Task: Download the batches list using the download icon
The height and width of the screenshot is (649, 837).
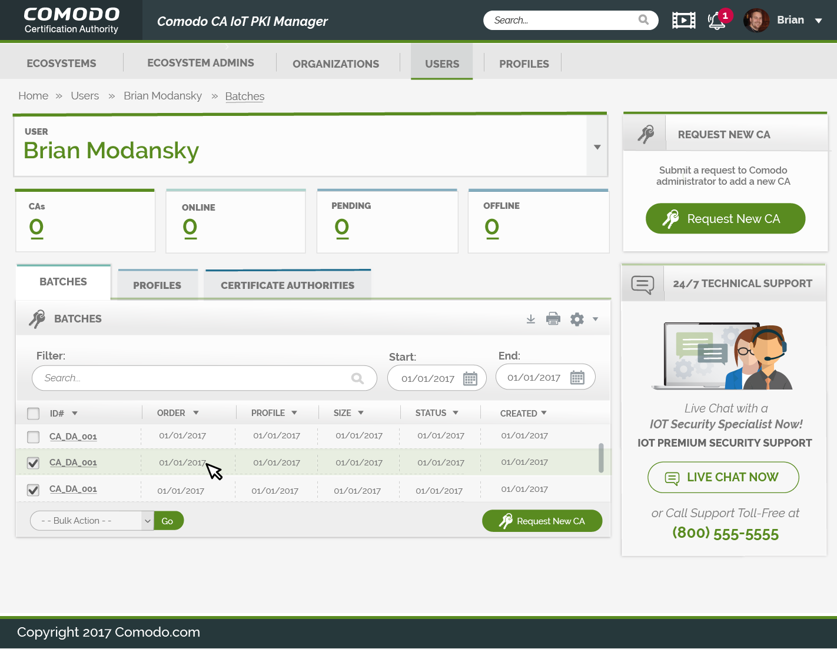Action: (x=531, y=319)
